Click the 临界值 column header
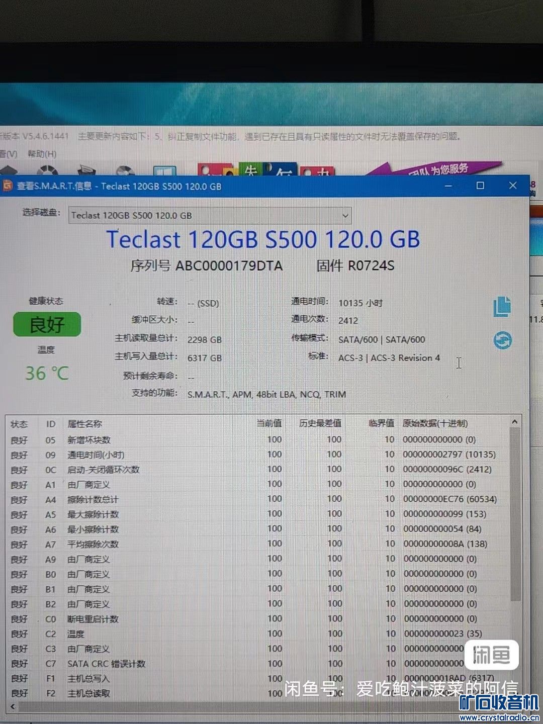 [x=382, y=423]
